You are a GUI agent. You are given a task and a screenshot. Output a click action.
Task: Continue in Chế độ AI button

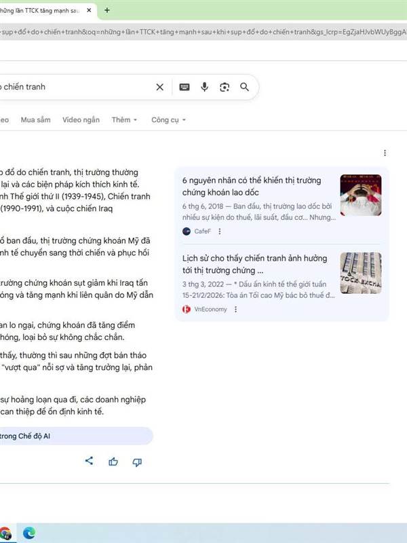[76, 436]
